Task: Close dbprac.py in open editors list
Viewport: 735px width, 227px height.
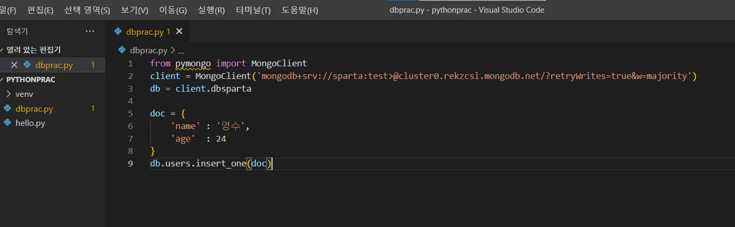Action: tap(14, 65)
